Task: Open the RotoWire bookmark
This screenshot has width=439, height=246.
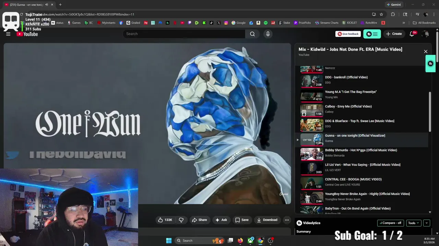Action: 369,23
